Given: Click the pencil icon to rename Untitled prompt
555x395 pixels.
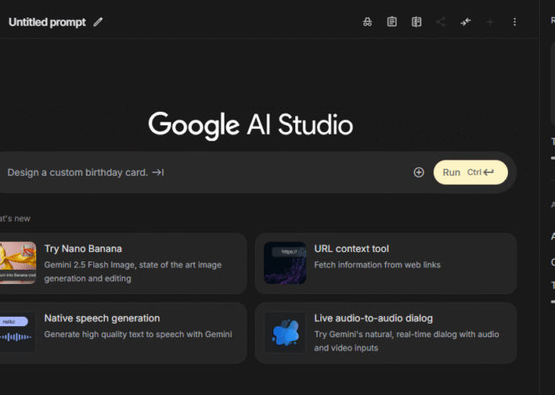Looking at the screenshot, I should click(98, 22).
